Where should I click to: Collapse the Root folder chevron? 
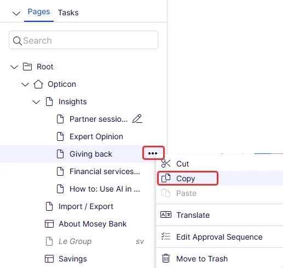[x=14, y=67]
